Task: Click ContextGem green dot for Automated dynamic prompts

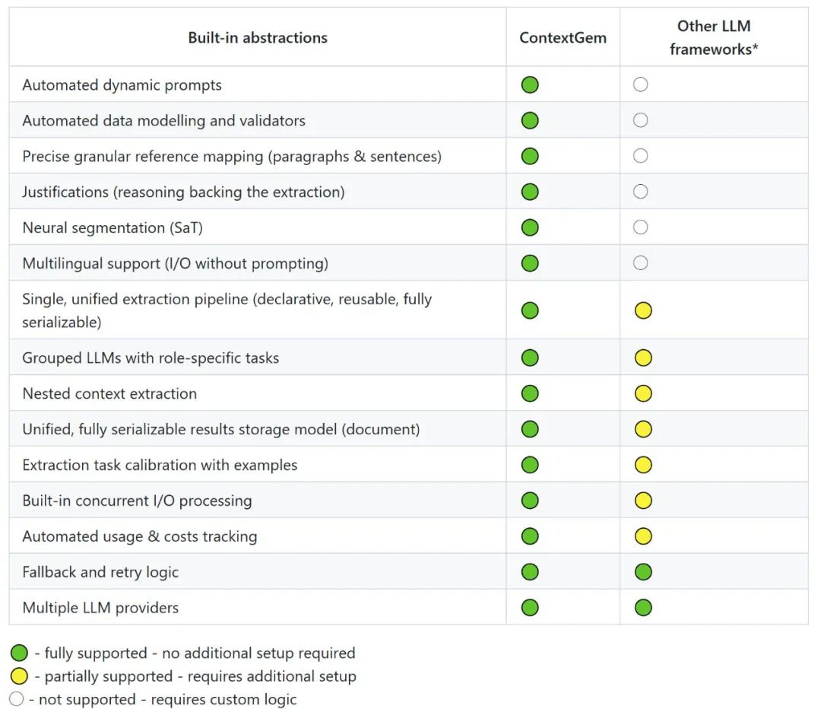Action: pos(530,84)
